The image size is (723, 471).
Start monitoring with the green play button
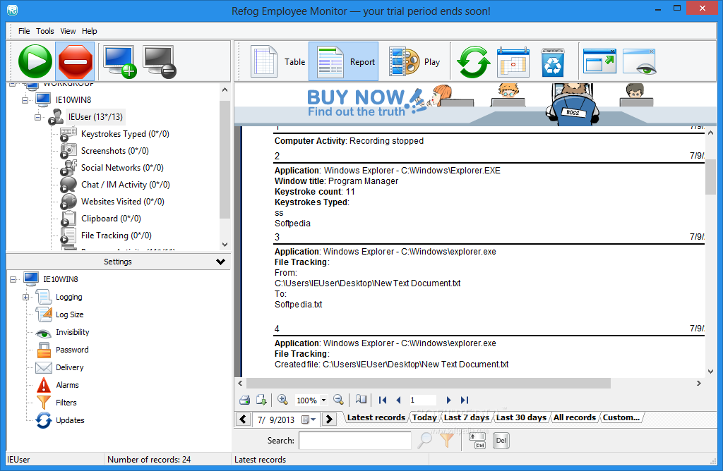[x=35, y=61]
